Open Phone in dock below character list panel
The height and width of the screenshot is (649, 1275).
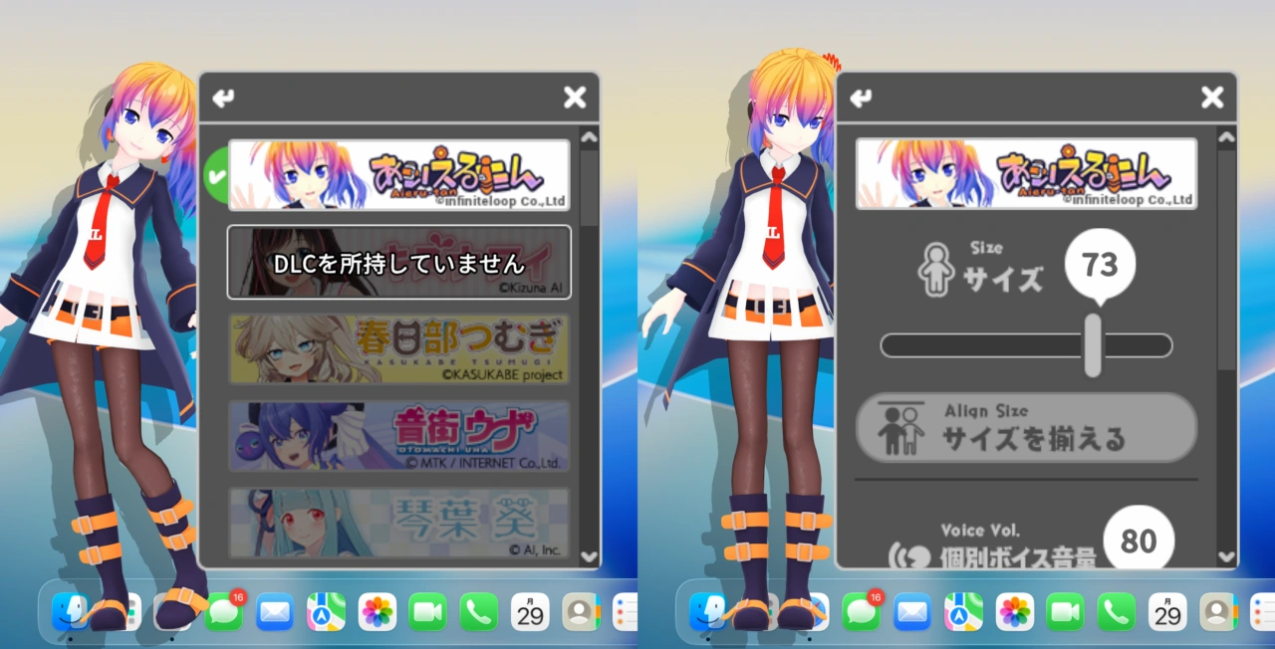click(479, 612)
